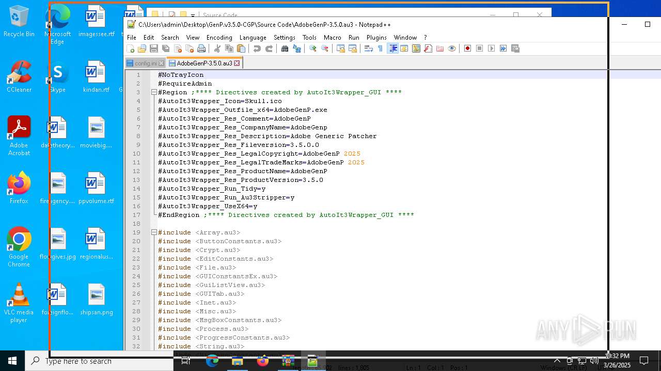Click the Windows Start button
Screen dimensions: 661x371
pos(12,361)
